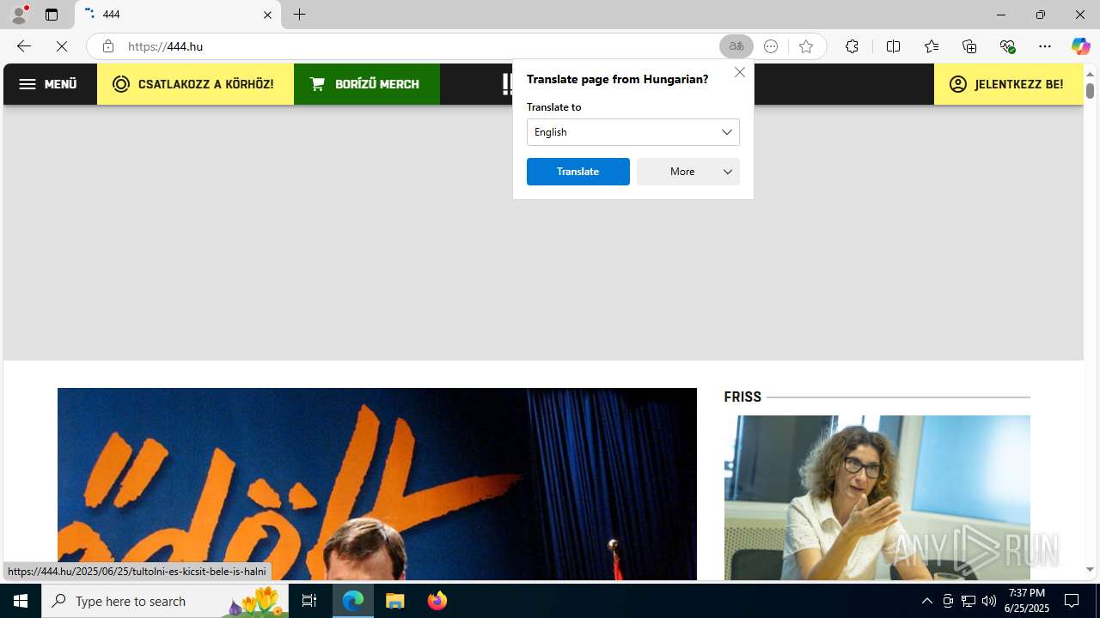Stop loading the page
The image size is (1100, 618).
pos(62,46)
